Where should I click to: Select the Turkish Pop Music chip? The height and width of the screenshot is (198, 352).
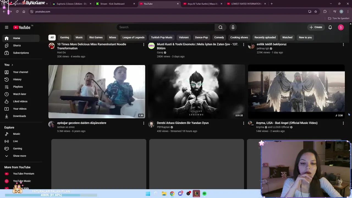tap(162, 37)
